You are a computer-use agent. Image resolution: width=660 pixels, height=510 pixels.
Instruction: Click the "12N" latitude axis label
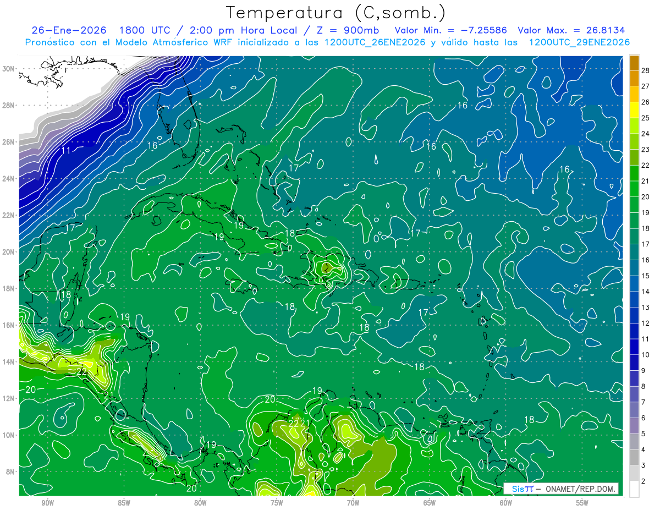[8, 398]
